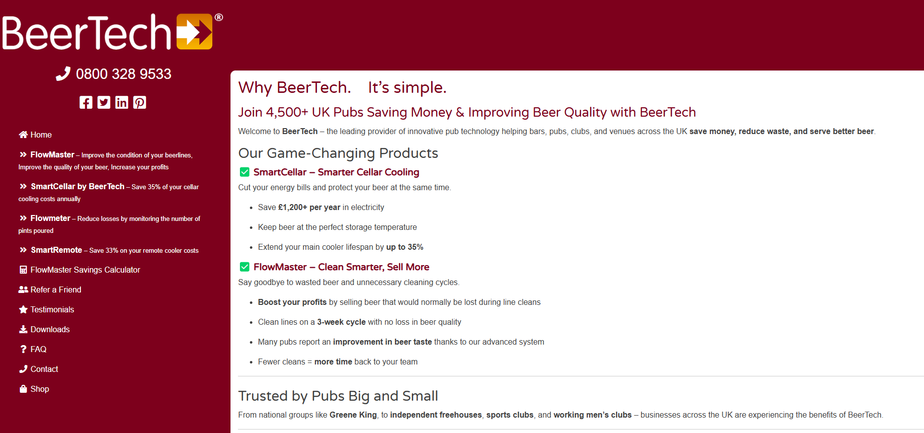Image resolution: width=924 pixels, height=433 pixels.
Task: Open the Testimonials menu item
Action: pos(52,309)
